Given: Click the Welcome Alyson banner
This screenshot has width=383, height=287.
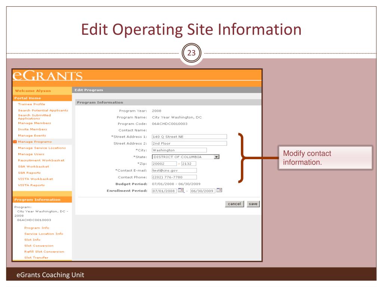Looking at the screenshot, I should click(x=42, y=90).
